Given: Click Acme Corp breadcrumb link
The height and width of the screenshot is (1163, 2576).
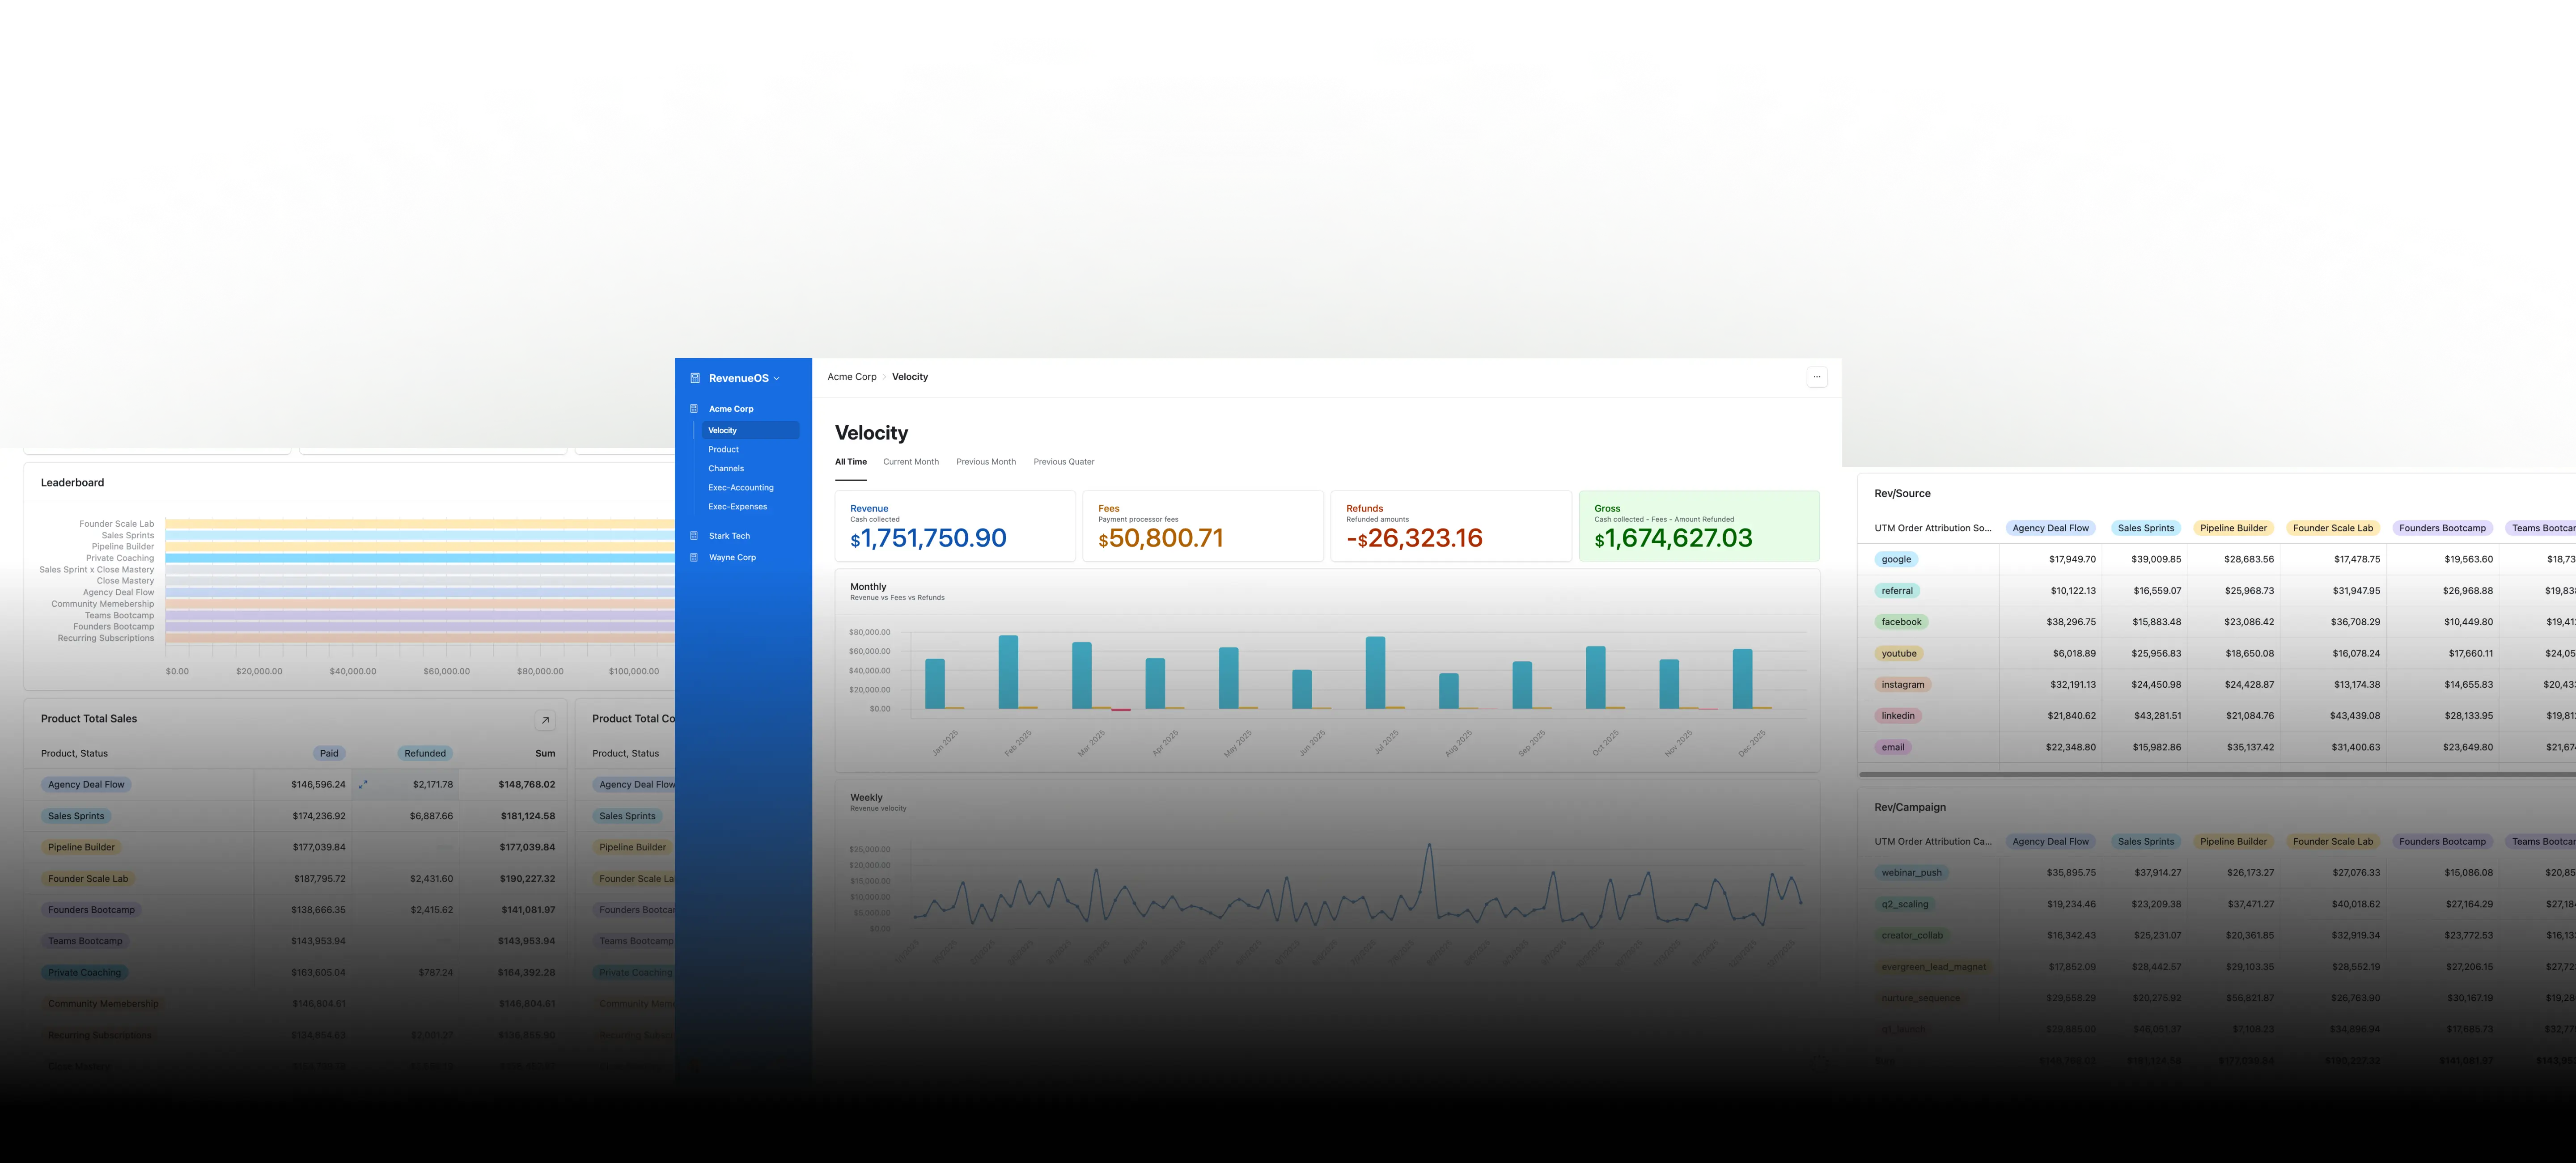Looking at the screenshot, I should (851, 377).
